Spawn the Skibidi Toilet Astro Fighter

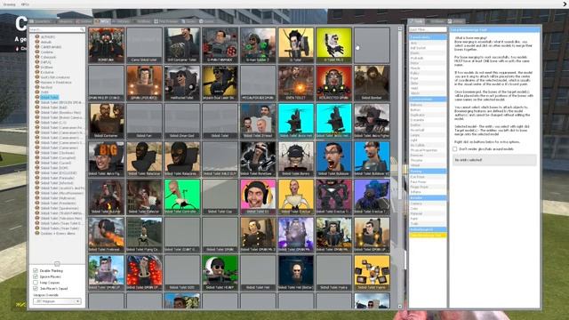pos(372,121)
